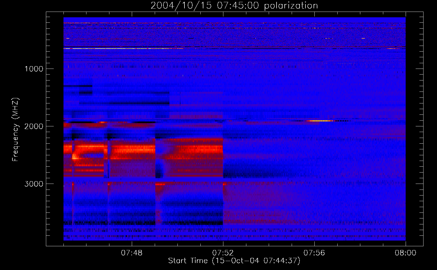
Task: Click the 3000 frequency tick label
Action: [x=34, y=184]
